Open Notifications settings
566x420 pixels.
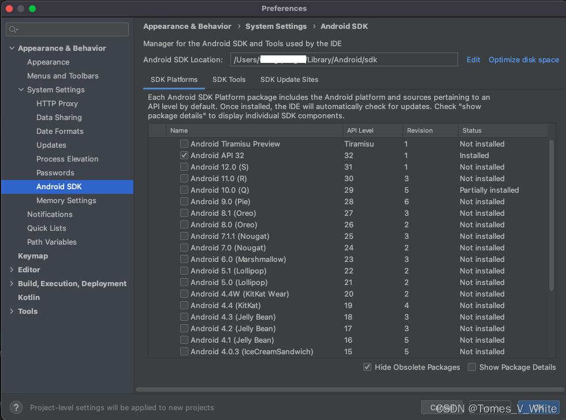coord(50,214)
